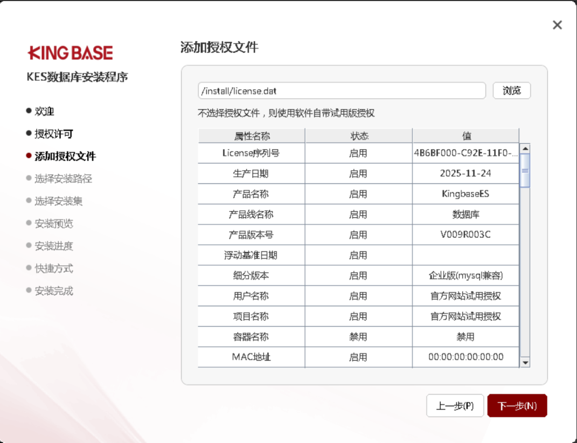The image size is (577, 443).
Task: Click the KES数据库安装程序 title text
Action: click(77, 77)
